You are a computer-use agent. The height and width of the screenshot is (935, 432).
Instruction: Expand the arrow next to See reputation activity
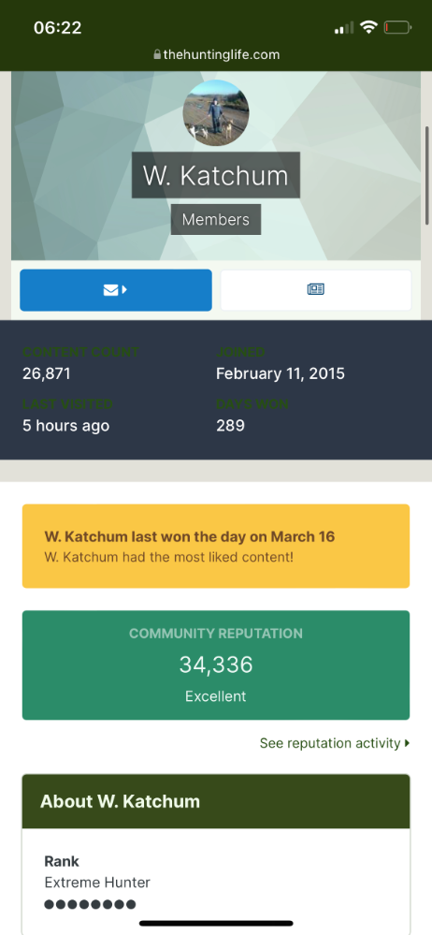coord(407,743)
